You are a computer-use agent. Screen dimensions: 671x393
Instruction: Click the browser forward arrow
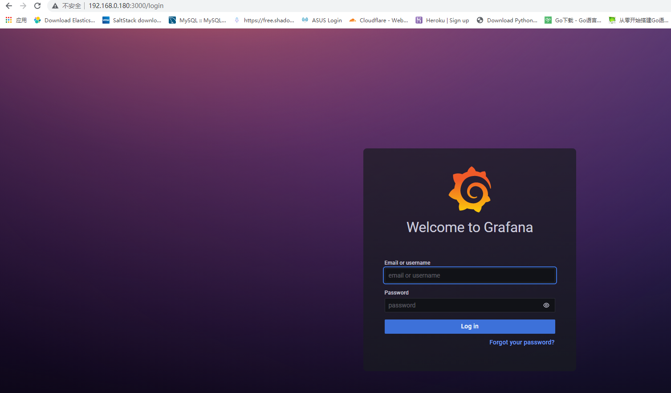[x=23, y=6]
